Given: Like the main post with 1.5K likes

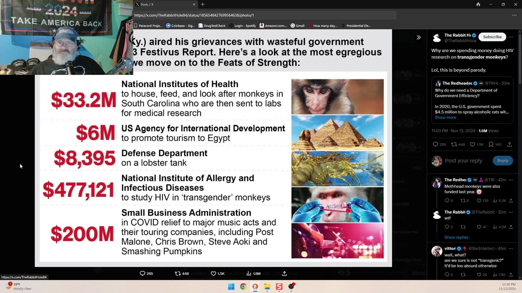Looking at the screenshot, I should pyautogui.click(x=473, y=144).
